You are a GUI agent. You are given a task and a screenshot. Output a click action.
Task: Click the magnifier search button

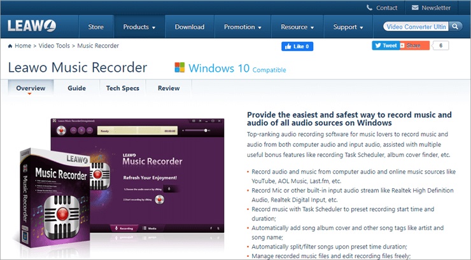[x=455, y=27]
